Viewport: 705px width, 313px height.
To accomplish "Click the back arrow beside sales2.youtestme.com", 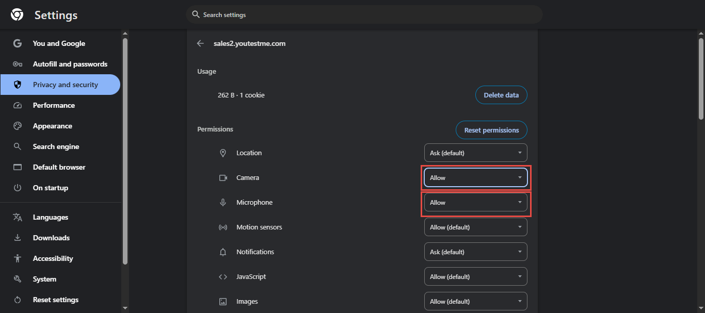I will pos(200,44).
